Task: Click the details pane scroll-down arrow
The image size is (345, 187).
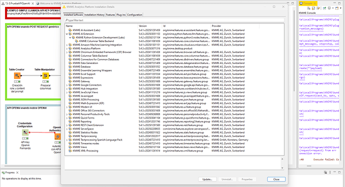Action: [x=282, y=168]
